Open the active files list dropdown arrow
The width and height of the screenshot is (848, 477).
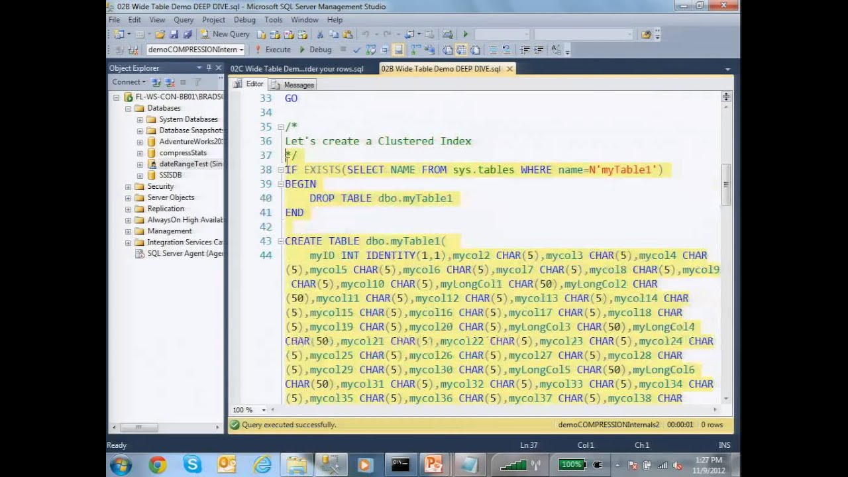[x=727, y=69]
